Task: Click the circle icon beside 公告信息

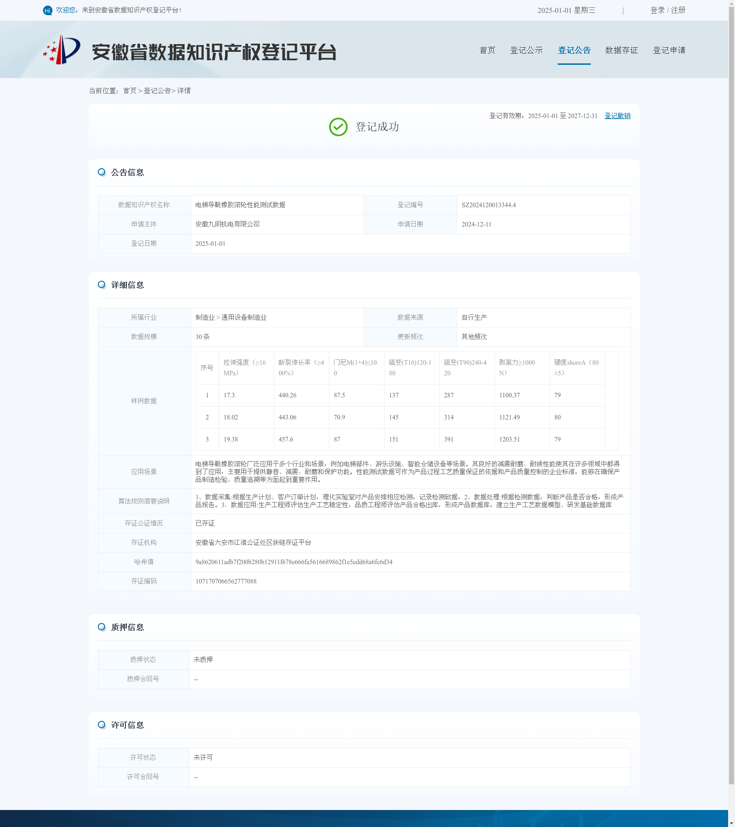Action: [102, 172]
